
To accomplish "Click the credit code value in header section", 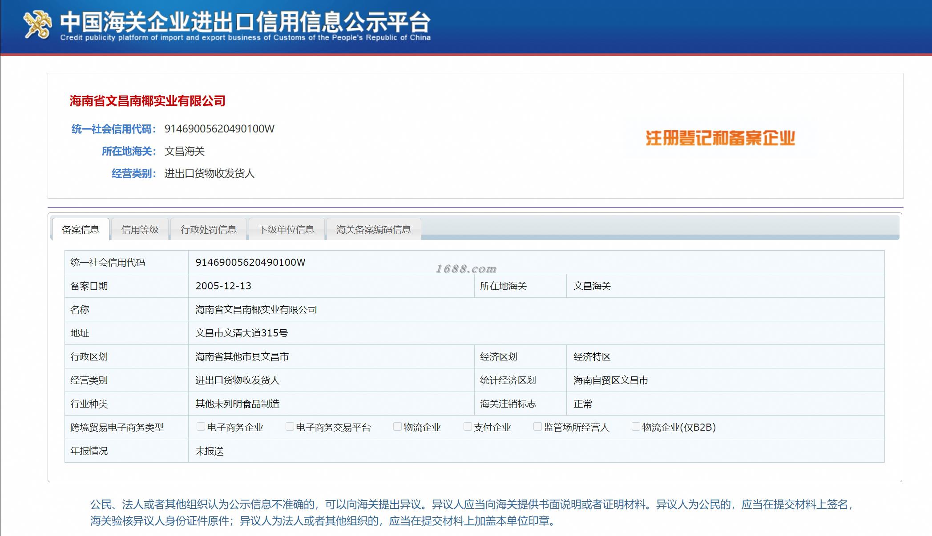I will coord(219,129).
